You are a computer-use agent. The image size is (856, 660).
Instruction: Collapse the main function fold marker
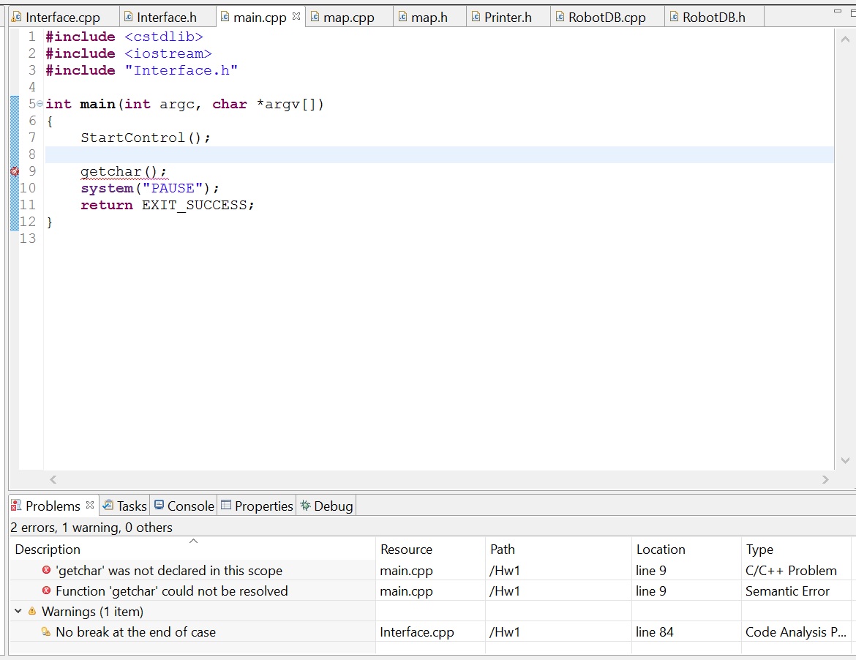pyautogui.click(x=40, y=105)
